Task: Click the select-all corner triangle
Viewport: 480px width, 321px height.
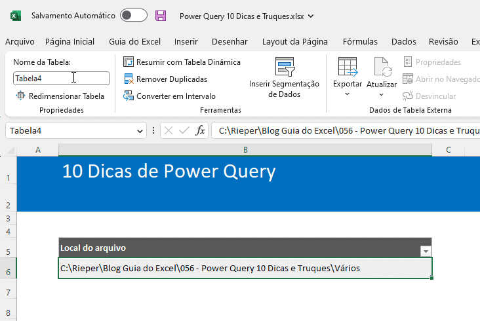Action: (x=10, y=150)
